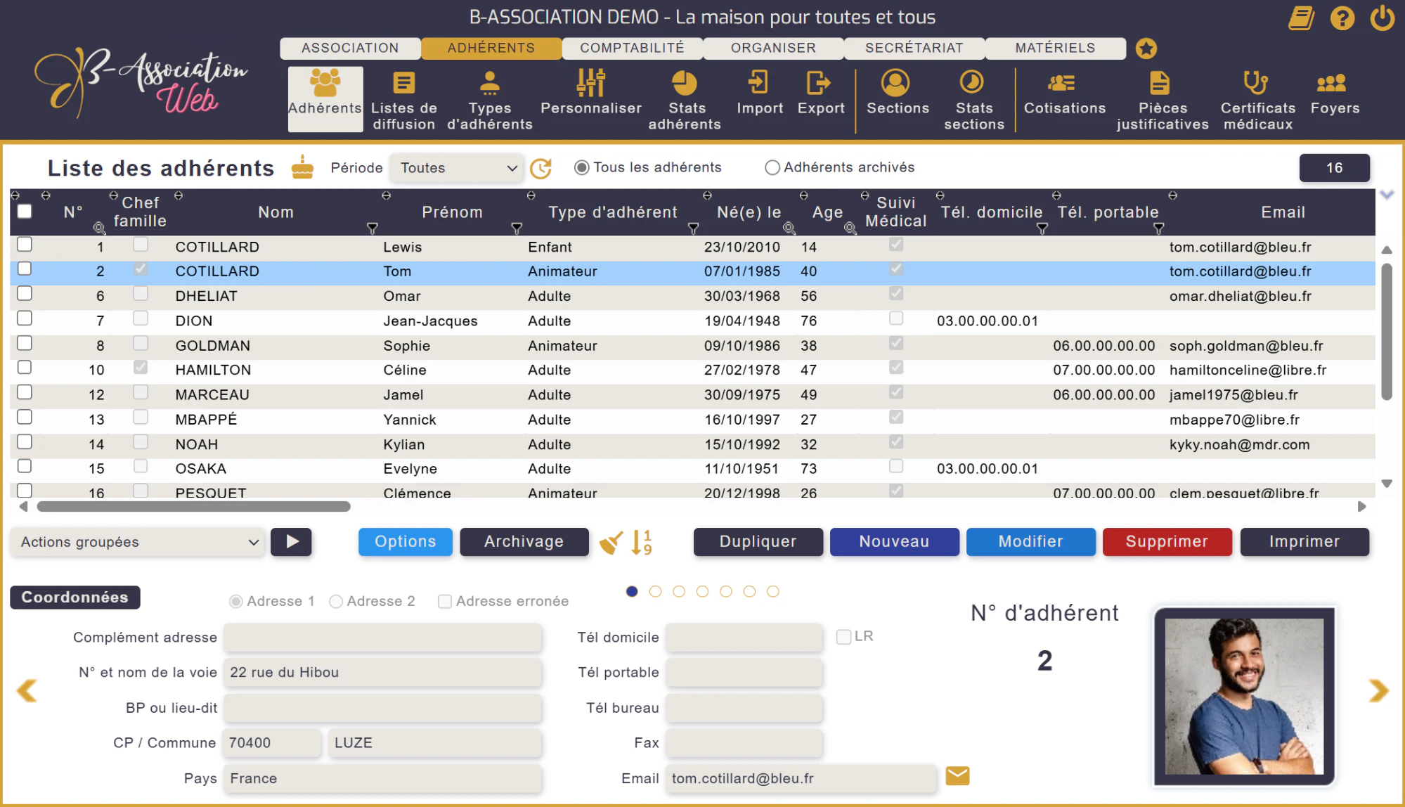The width and height of the screenshot is (1405, 807).
Task: Click the horizontal scrollbar under the table
Action: (194, 507)
